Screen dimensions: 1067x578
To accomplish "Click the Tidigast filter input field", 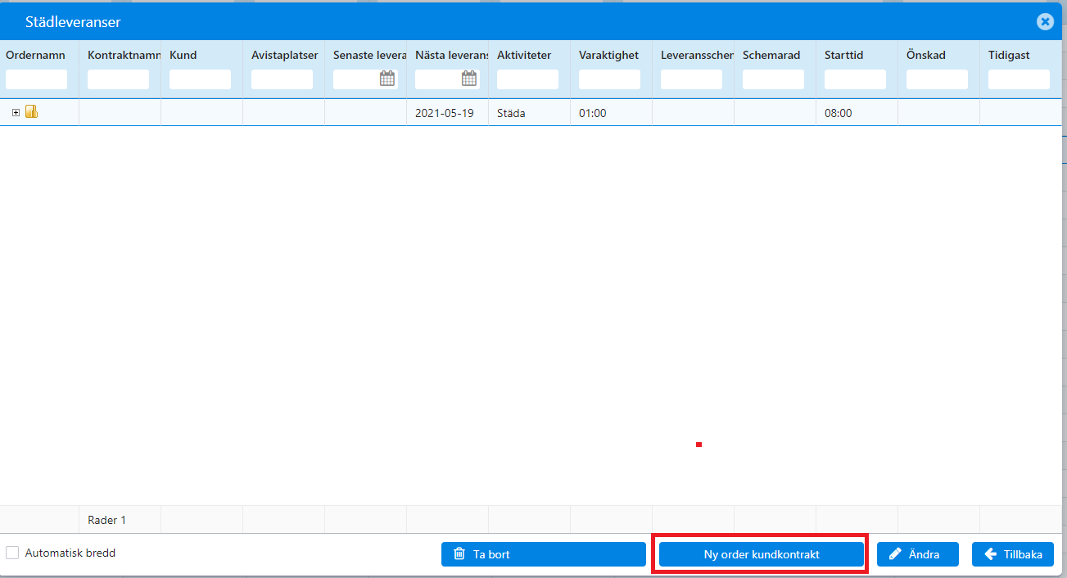I will tap(1019, 79).
